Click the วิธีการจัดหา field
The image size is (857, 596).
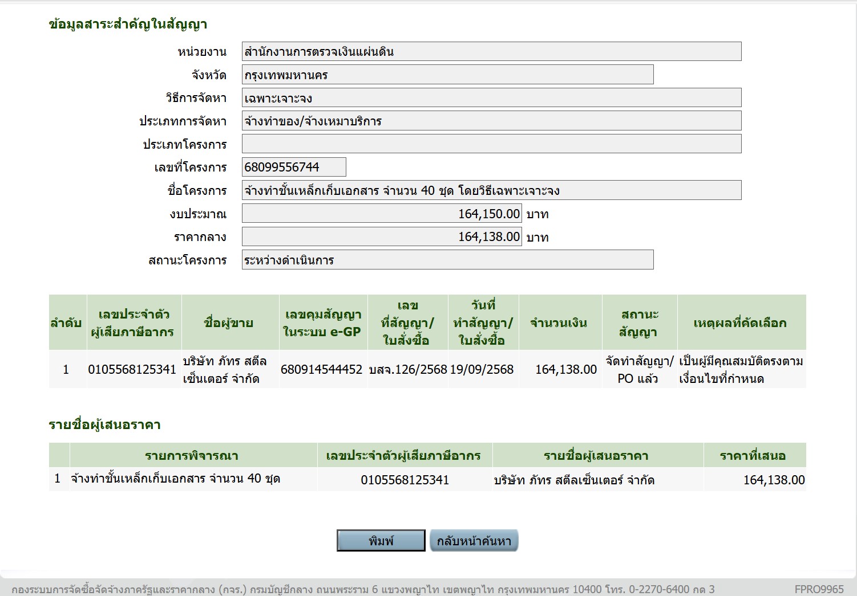pyautogui.click(x=491, y=97)
